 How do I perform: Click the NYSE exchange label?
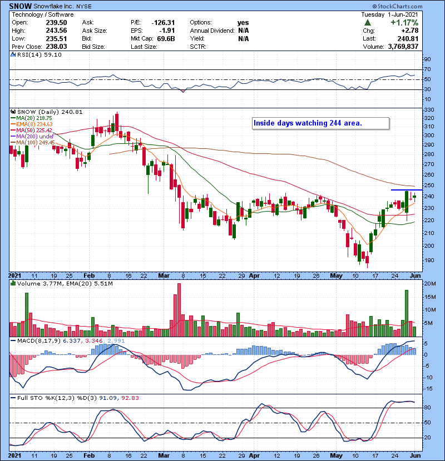tap(84, 7)
